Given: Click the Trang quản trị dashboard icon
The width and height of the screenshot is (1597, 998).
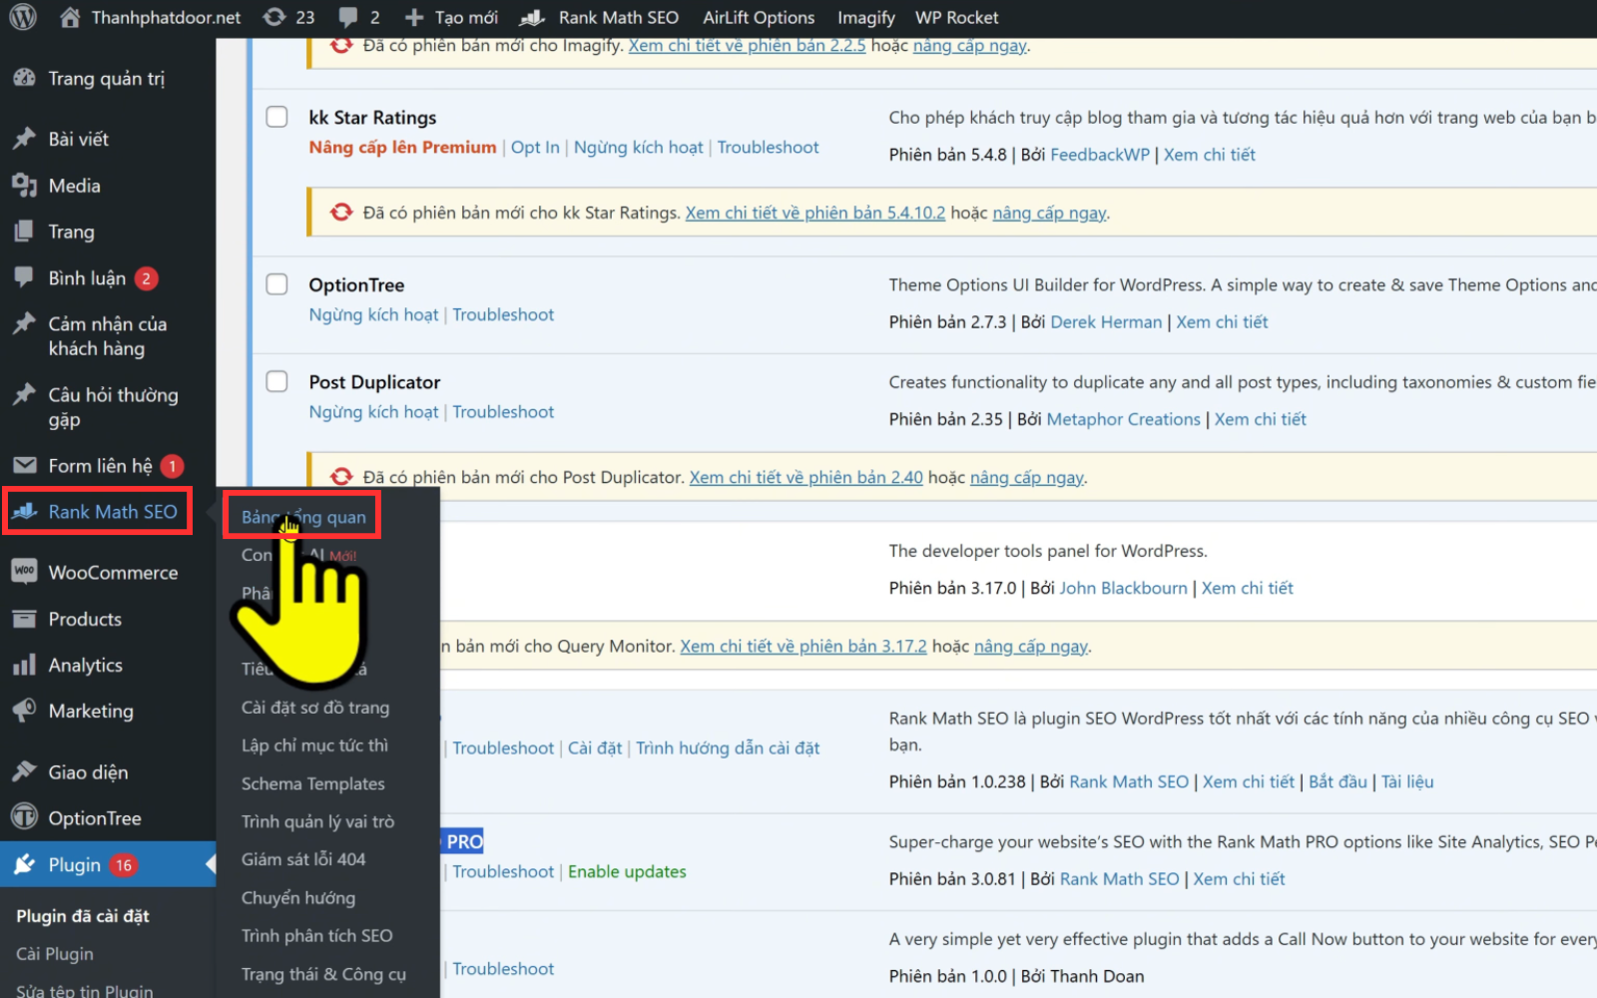Looking at the screenshot, I should click(24, 78).
